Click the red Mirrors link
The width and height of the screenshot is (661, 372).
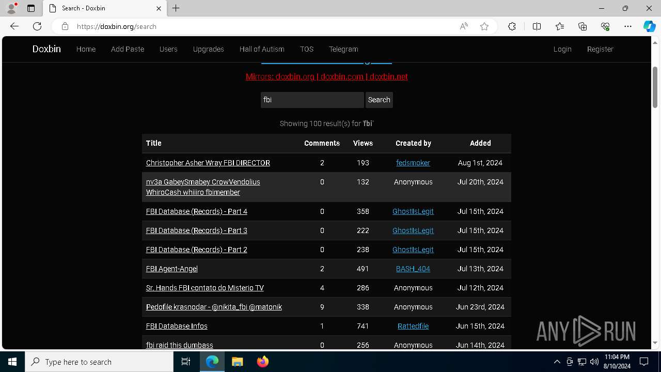327,76
